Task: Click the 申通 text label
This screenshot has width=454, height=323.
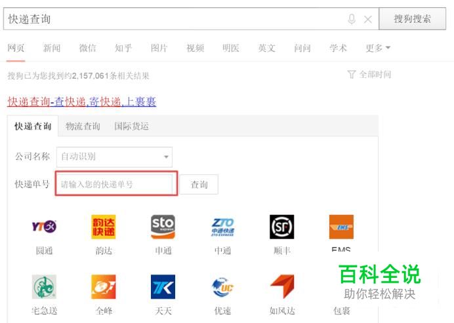Action: [163, 251]
